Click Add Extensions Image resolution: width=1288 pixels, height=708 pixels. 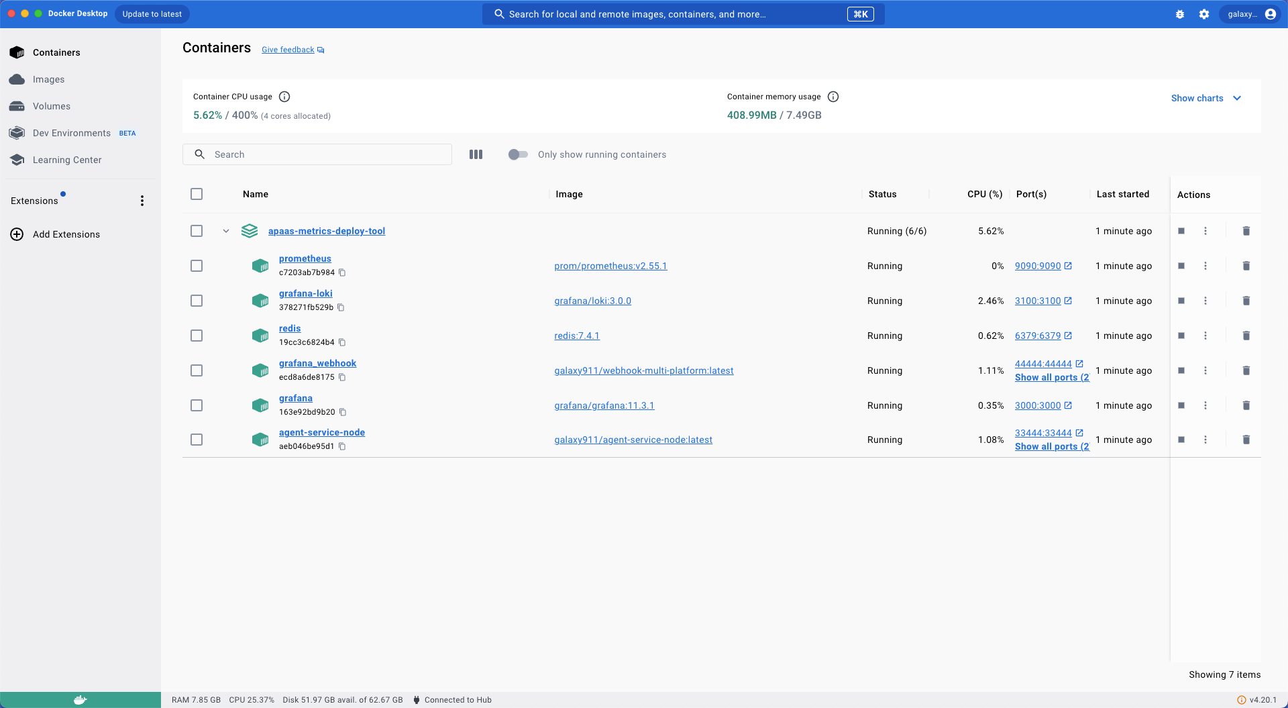tap(80, 234)
